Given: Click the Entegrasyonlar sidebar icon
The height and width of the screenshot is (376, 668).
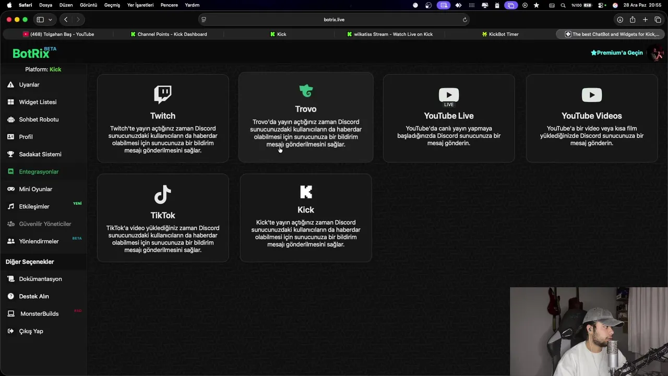Looking at the screenshot, I should coord(10,171).
